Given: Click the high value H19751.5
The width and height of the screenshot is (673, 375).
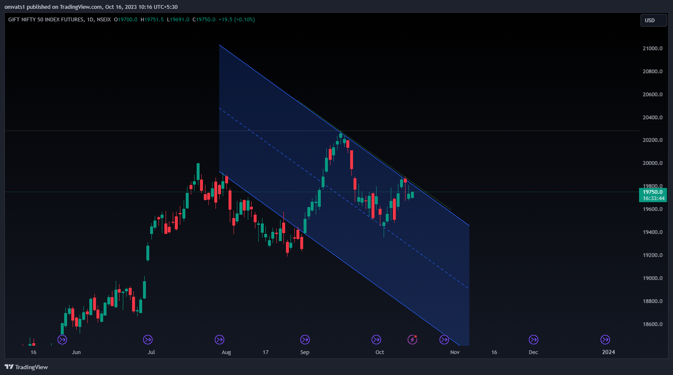Looking at the screenshot, I should [152, 20].
